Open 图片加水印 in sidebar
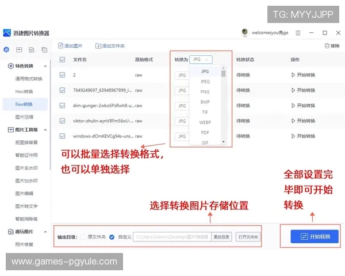This screenshot has width=345, height=276. click(26, 181)
